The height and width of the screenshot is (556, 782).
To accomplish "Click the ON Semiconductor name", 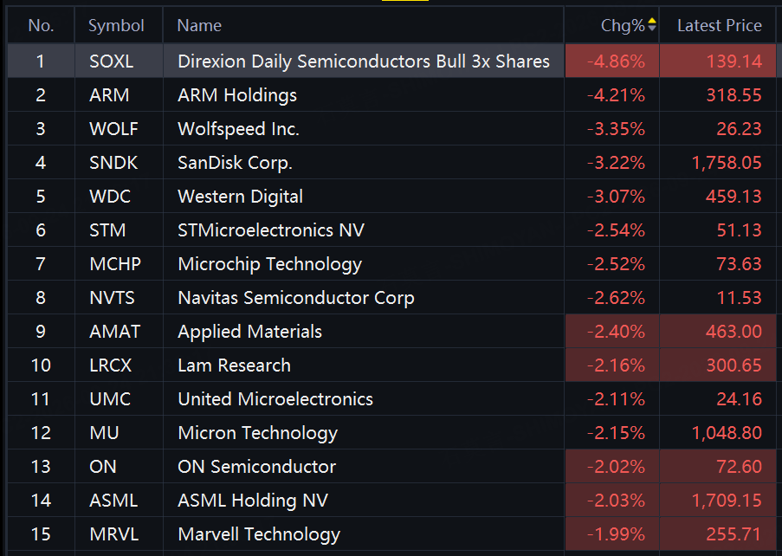I will pos(256,467).
